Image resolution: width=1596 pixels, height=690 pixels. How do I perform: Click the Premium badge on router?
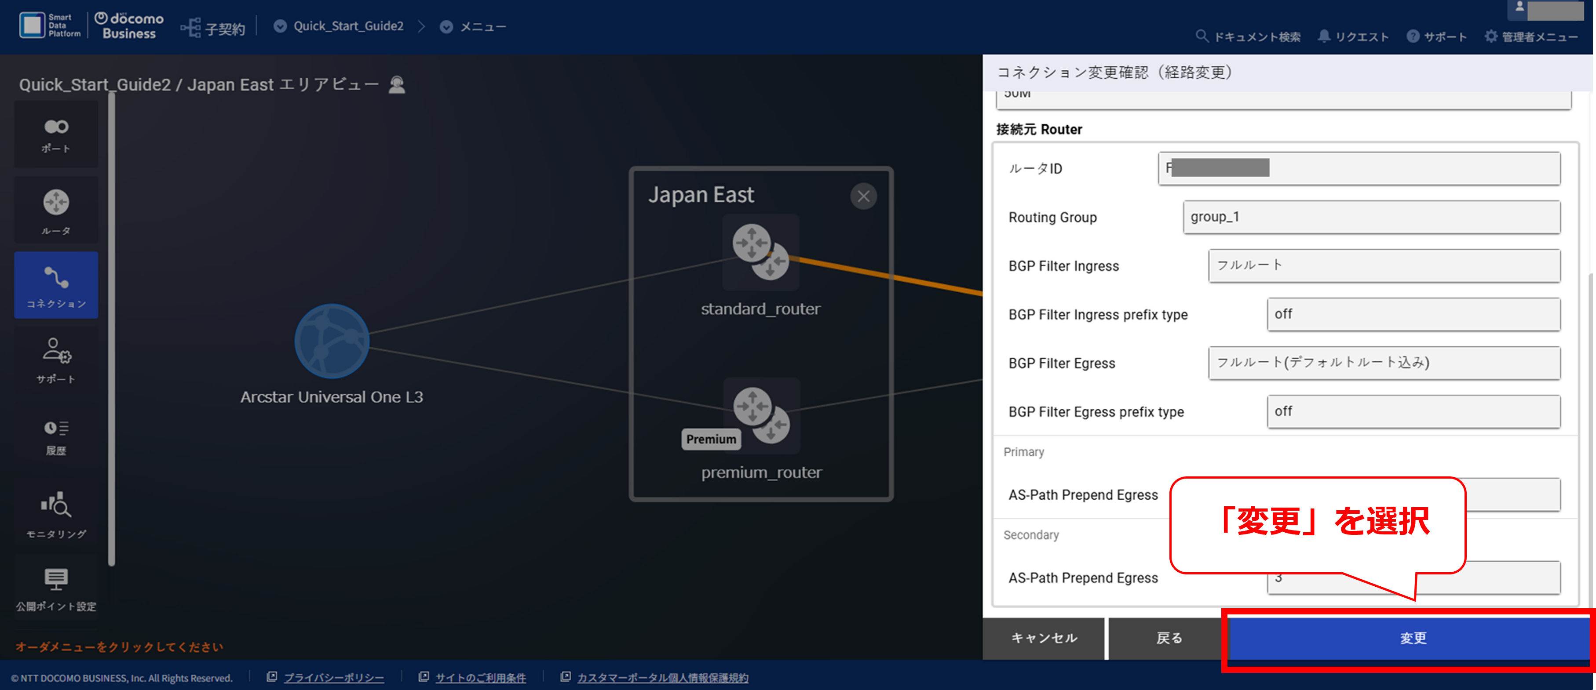(711, 439)
